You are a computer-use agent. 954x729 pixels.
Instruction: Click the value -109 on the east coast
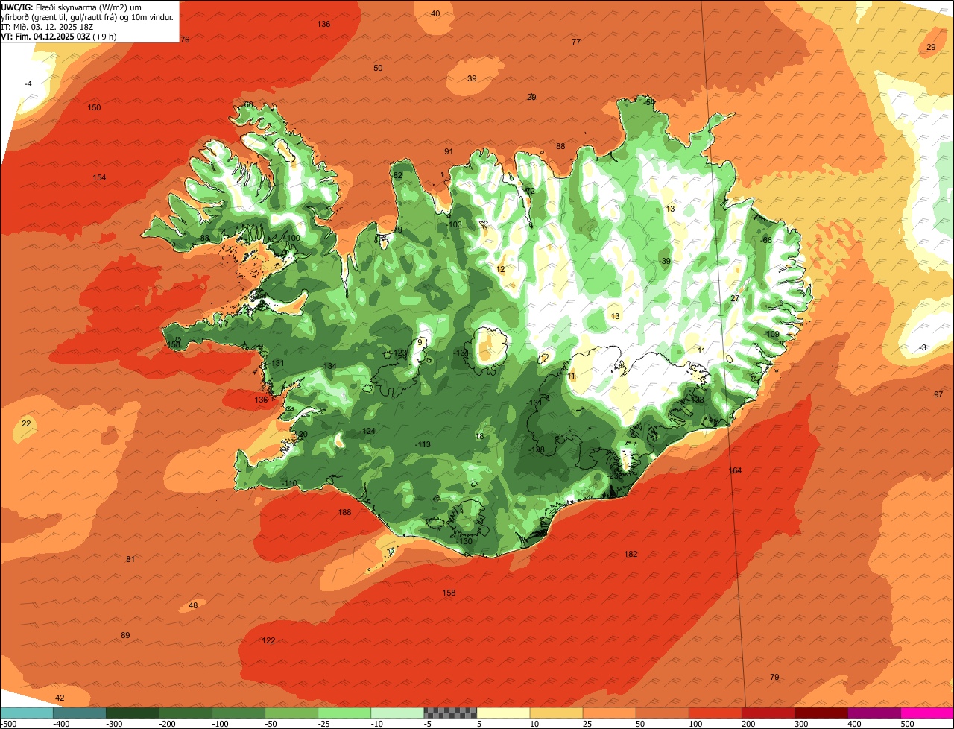[x=771, y=334]
